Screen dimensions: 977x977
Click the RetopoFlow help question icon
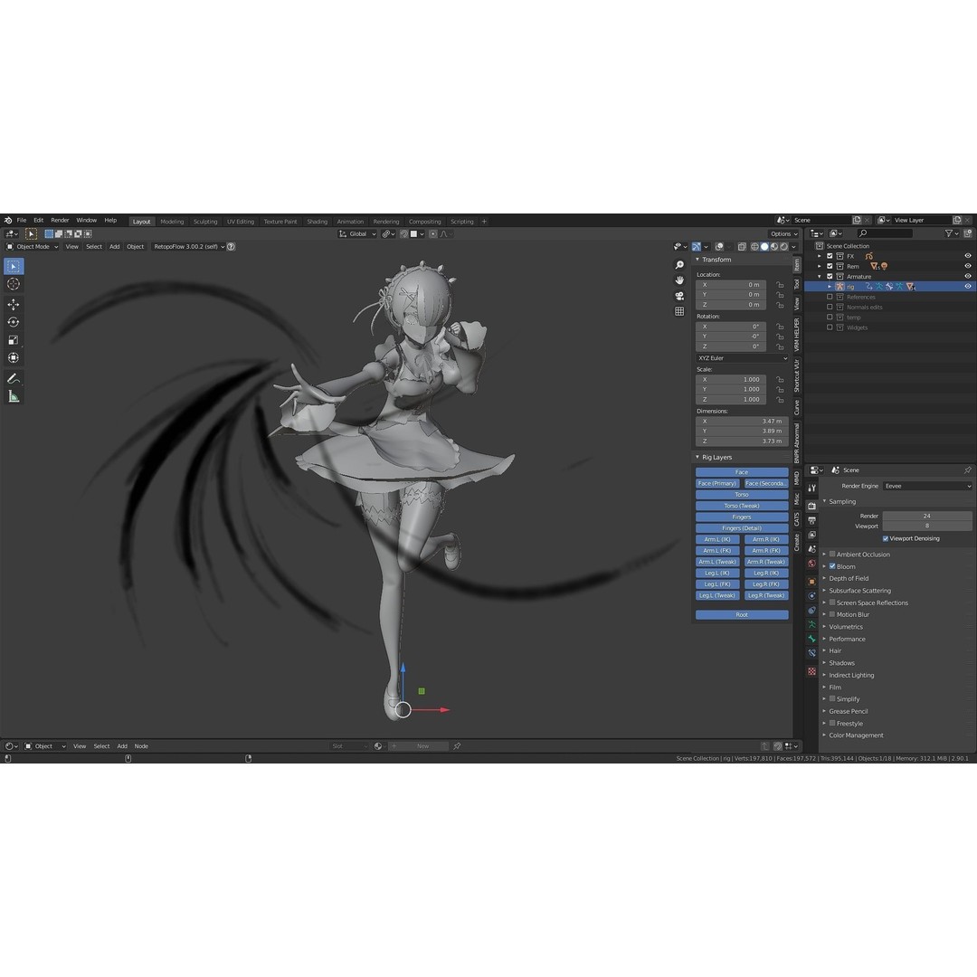tap(232, 247)
